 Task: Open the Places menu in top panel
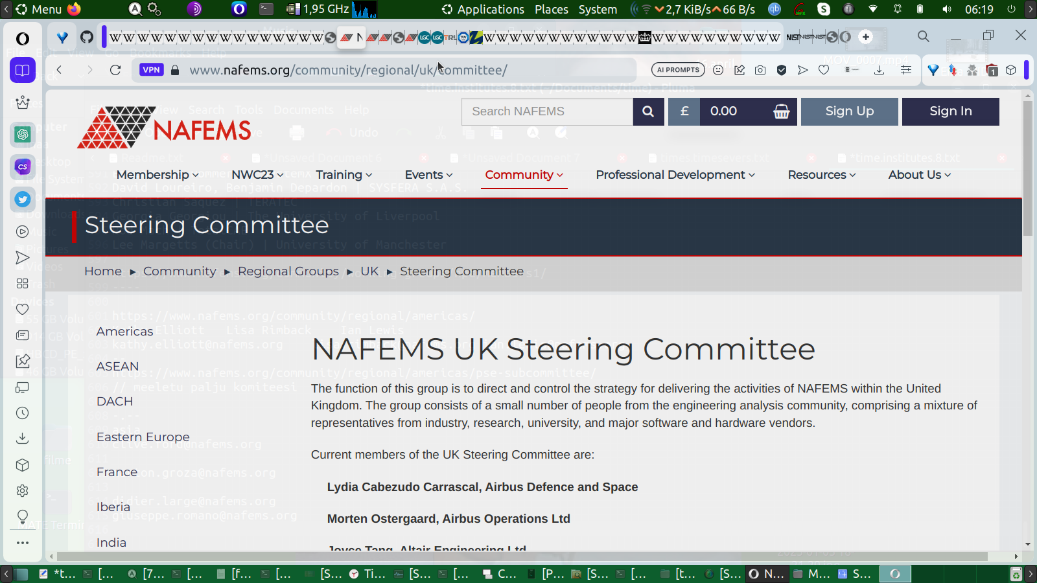[x=552, y=9]
